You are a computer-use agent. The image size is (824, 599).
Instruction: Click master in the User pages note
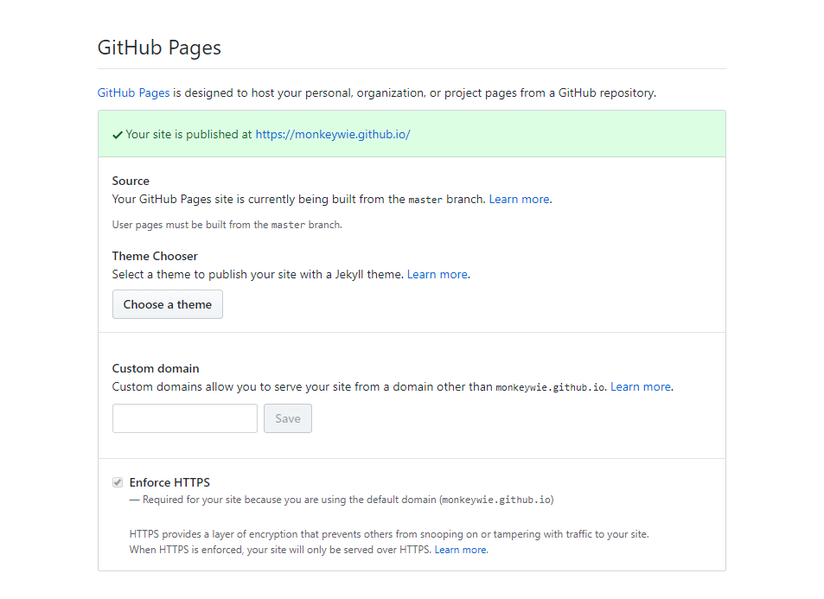(x=288, y=225)
